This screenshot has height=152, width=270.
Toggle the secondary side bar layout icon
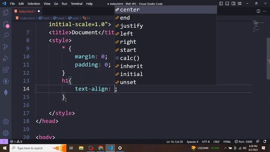point(233,3)
